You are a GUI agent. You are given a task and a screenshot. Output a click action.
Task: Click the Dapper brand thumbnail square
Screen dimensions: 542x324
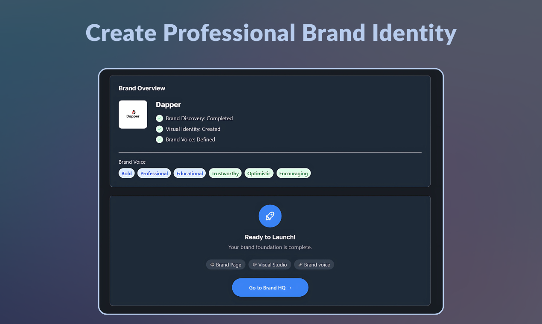point(133,114)
